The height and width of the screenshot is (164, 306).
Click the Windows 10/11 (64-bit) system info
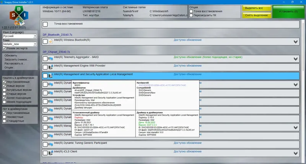(57, 11)
